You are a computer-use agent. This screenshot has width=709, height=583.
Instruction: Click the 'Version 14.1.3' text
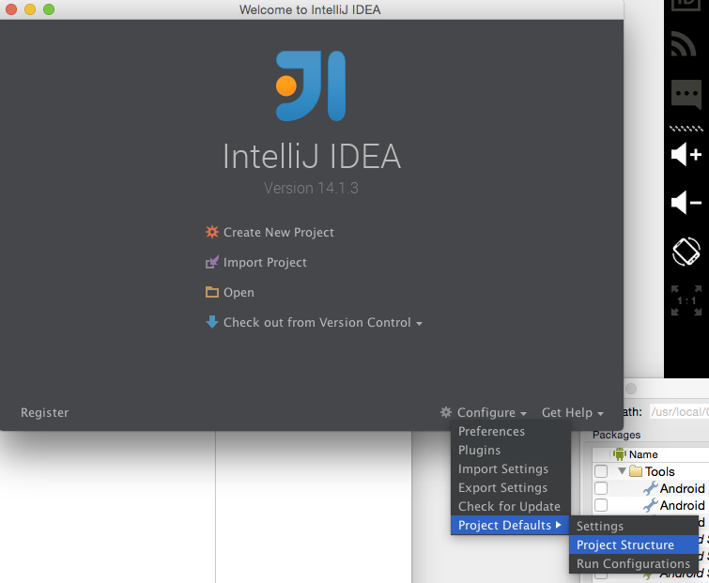[311, 188]
